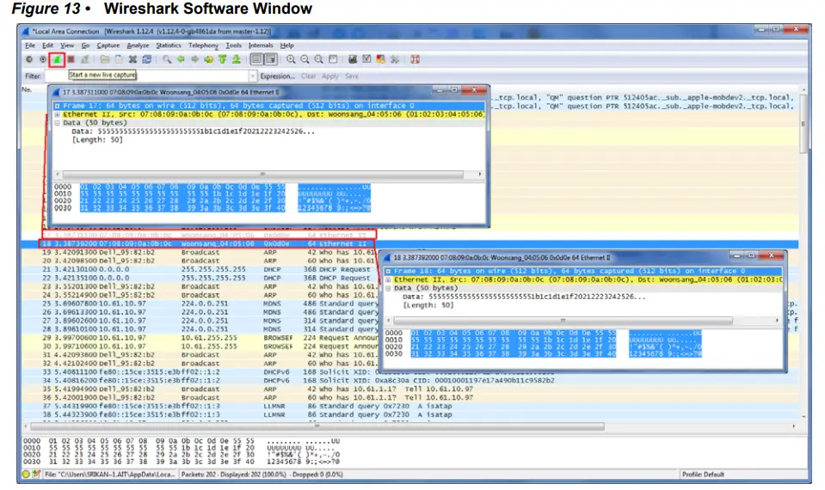Click main packet list vertical scrollbar
The image size is (825, 490).
(x=803, y=124)
